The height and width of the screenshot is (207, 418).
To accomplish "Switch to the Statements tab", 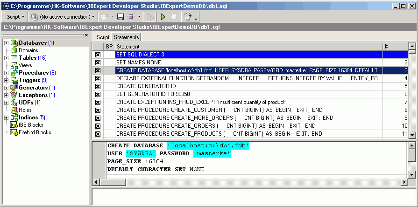I will tap(127, 37).
